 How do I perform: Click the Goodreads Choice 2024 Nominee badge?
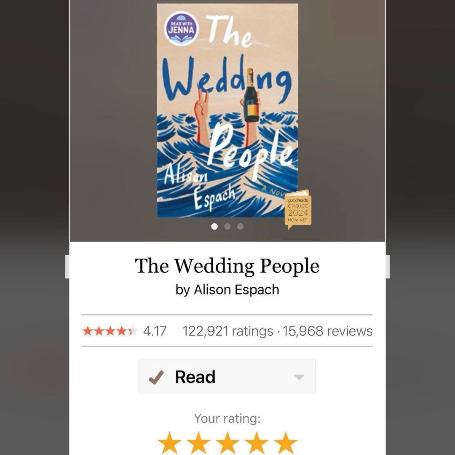(x=298, y=209)
